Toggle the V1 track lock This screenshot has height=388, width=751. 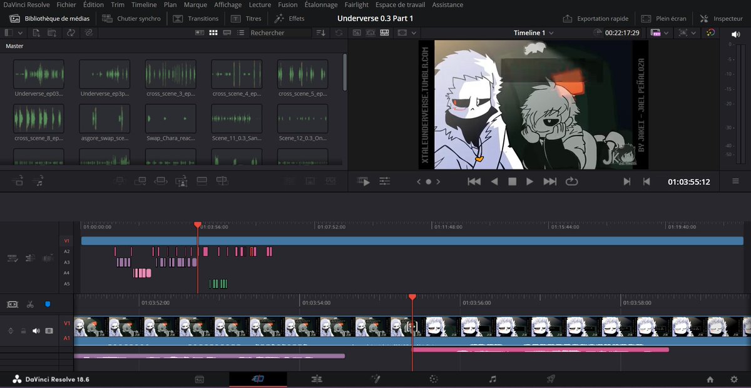coord(23,331)
